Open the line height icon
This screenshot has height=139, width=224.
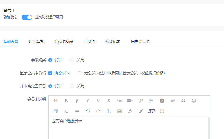tap(130, 101)
